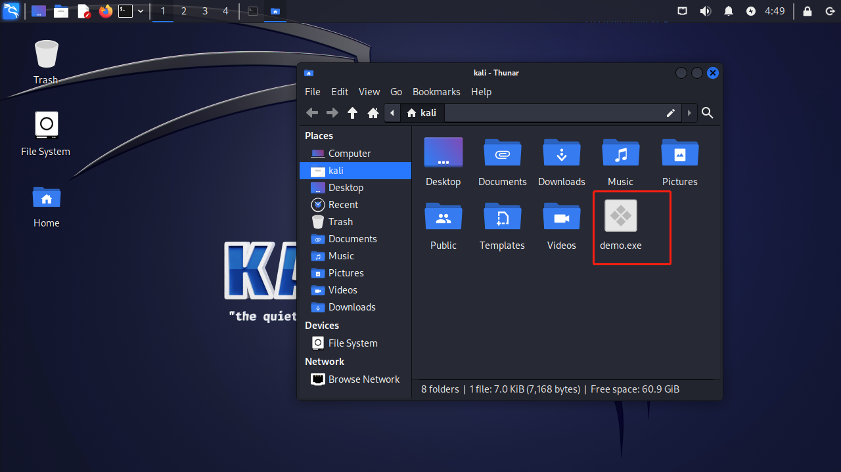This screenshot has height=472, width=841.
Task: Select Browse Network in the sidebar
Action: tap(363, 379)
